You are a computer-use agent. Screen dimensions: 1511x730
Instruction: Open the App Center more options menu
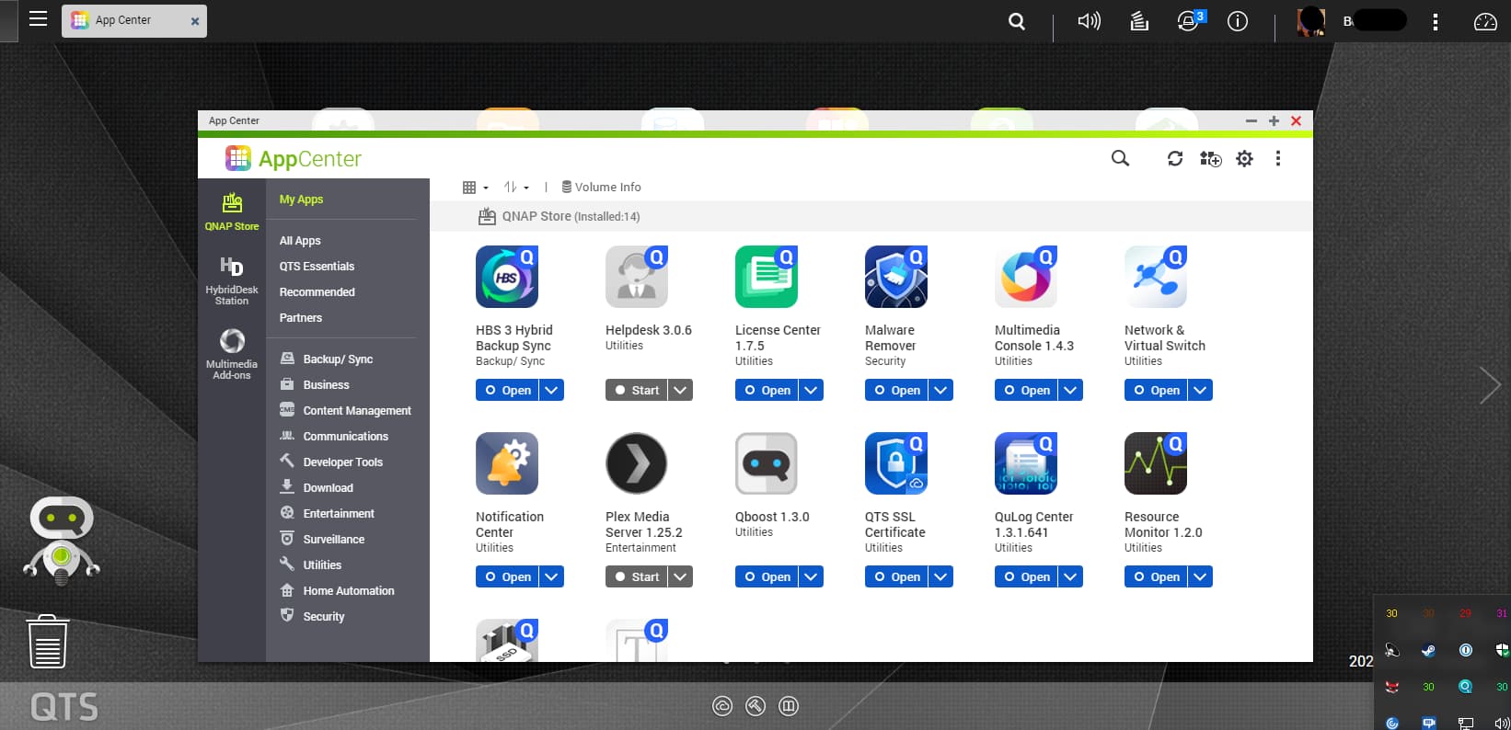pyautogui.click(x=1278, y=159)
